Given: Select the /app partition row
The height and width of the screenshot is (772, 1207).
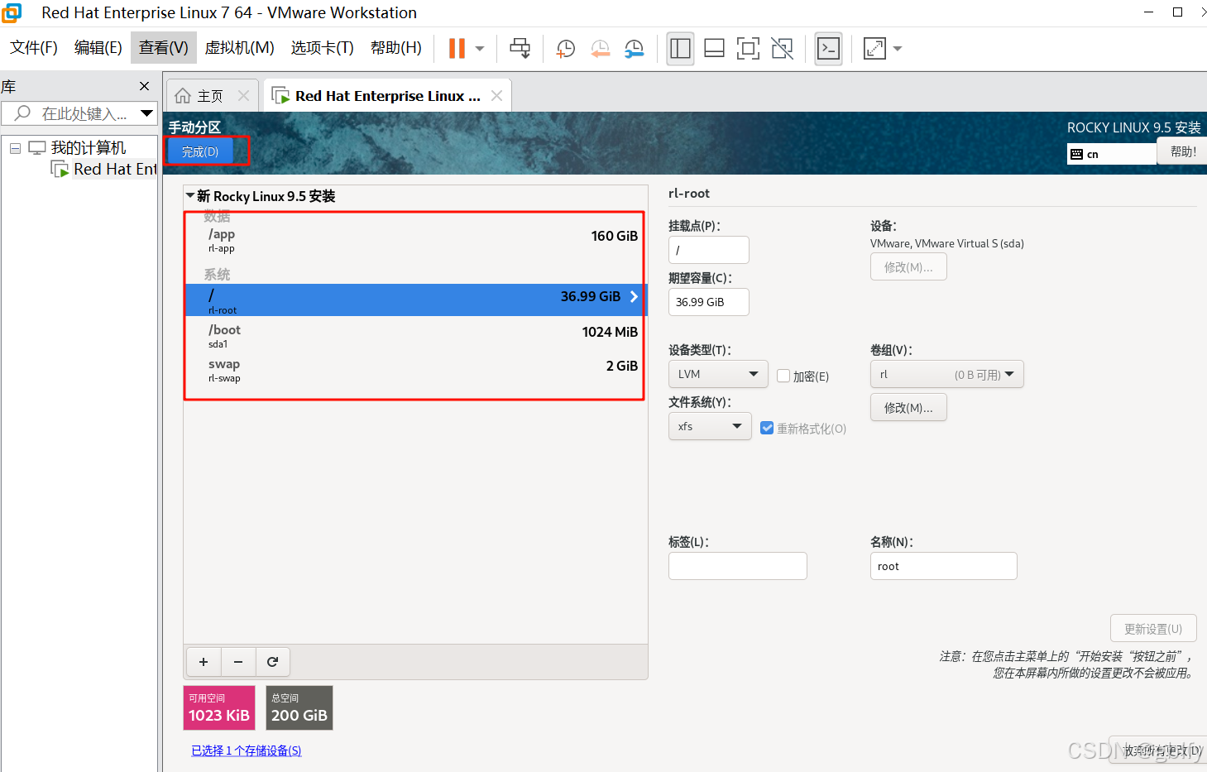Looking at the screenshot, I should tap(415, 240).
